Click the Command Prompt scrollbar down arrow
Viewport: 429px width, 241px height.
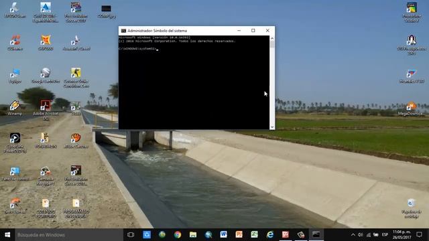[272, 127]
